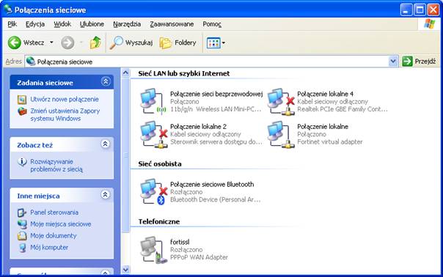Viewport: 443px width, 277px height.
Task: Expand the partially visible bottom sidebar panel
Action: tap(106, 273)
